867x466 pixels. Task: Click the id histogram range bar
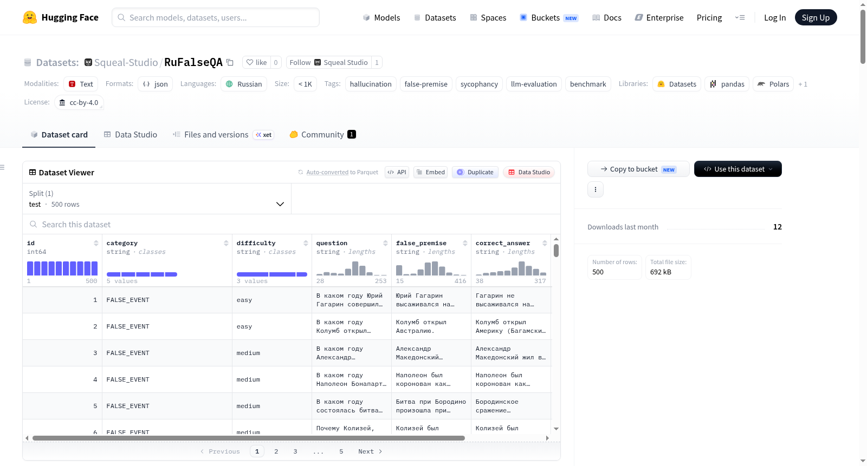coord(62,268)
